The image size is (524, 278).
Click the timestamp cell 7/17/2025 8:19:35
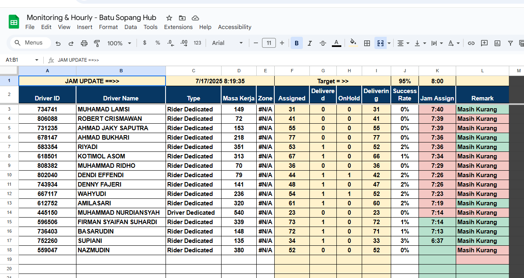(x=220, y=81)
